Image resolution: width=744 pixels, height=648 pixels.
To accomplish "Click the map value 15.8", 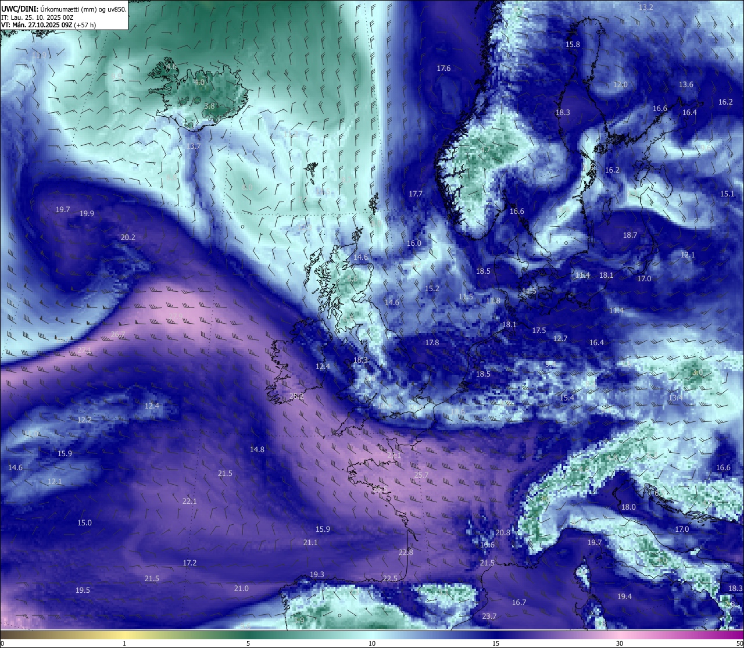I will click(x=573, y=45).
